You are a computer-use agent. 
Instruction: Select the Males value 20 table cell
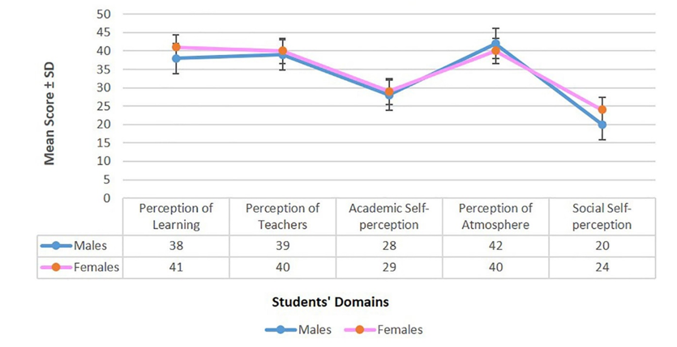601,246
